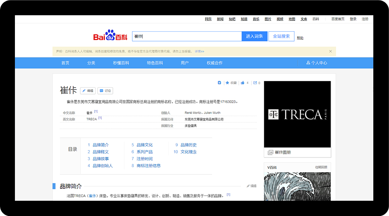Click the Baidu Baike logo
Image resolution: width=389 pixels, height=216 pixels.
[x=110, y=35]
